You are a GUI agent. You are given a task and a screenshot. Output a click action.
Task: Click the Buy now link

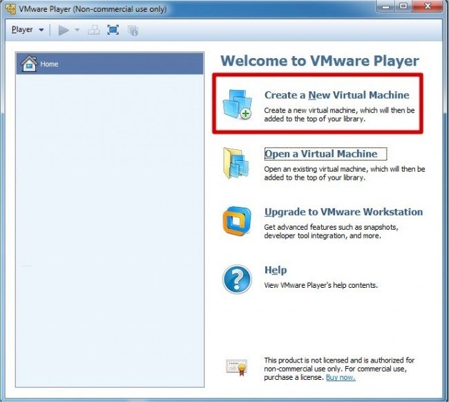[x=341, y=377]
